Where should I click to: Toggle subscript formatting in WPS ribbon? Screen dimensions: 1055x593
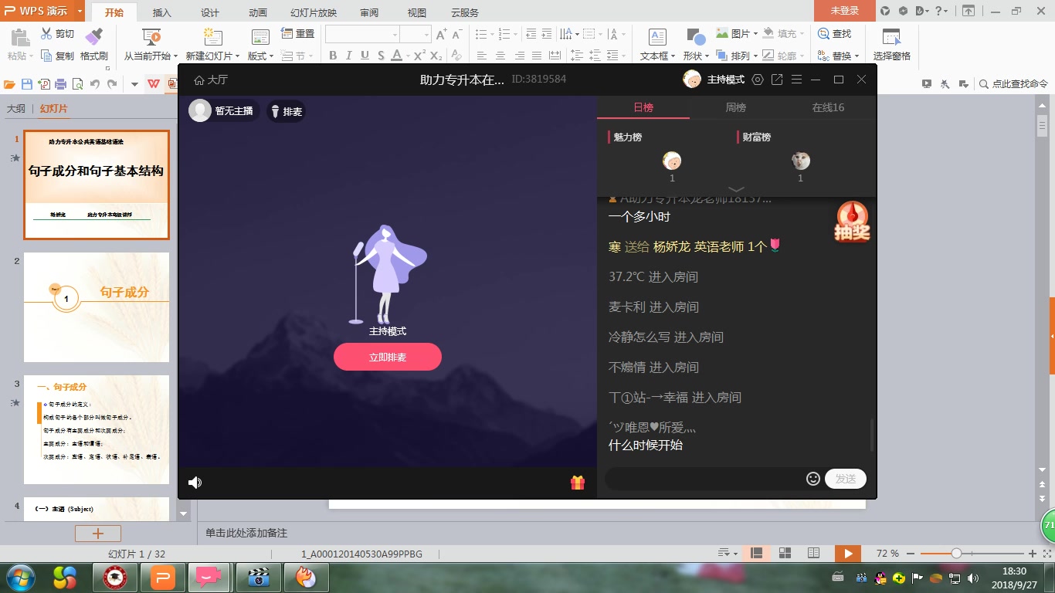(x=436, y=56)
